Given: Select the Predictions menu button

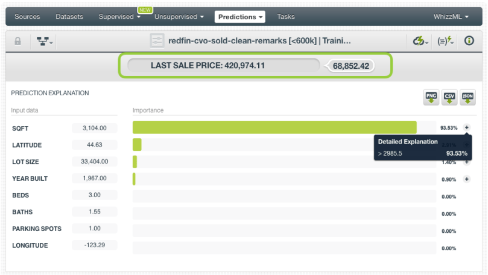Looking at the screenshot, I should (x=241, y=17).
